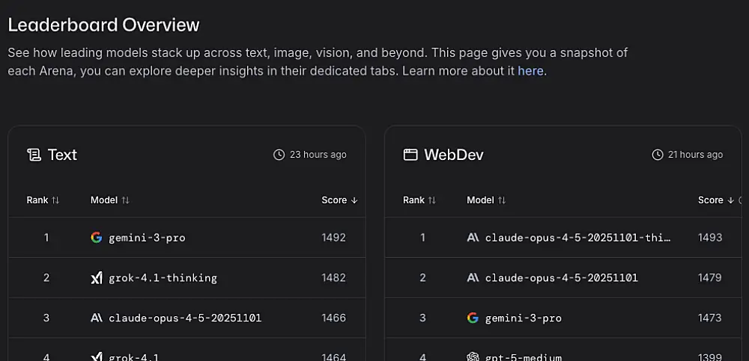Select the claude-opus-4-5-20251101-thinking row in WebDev

[x=577, y=238]
